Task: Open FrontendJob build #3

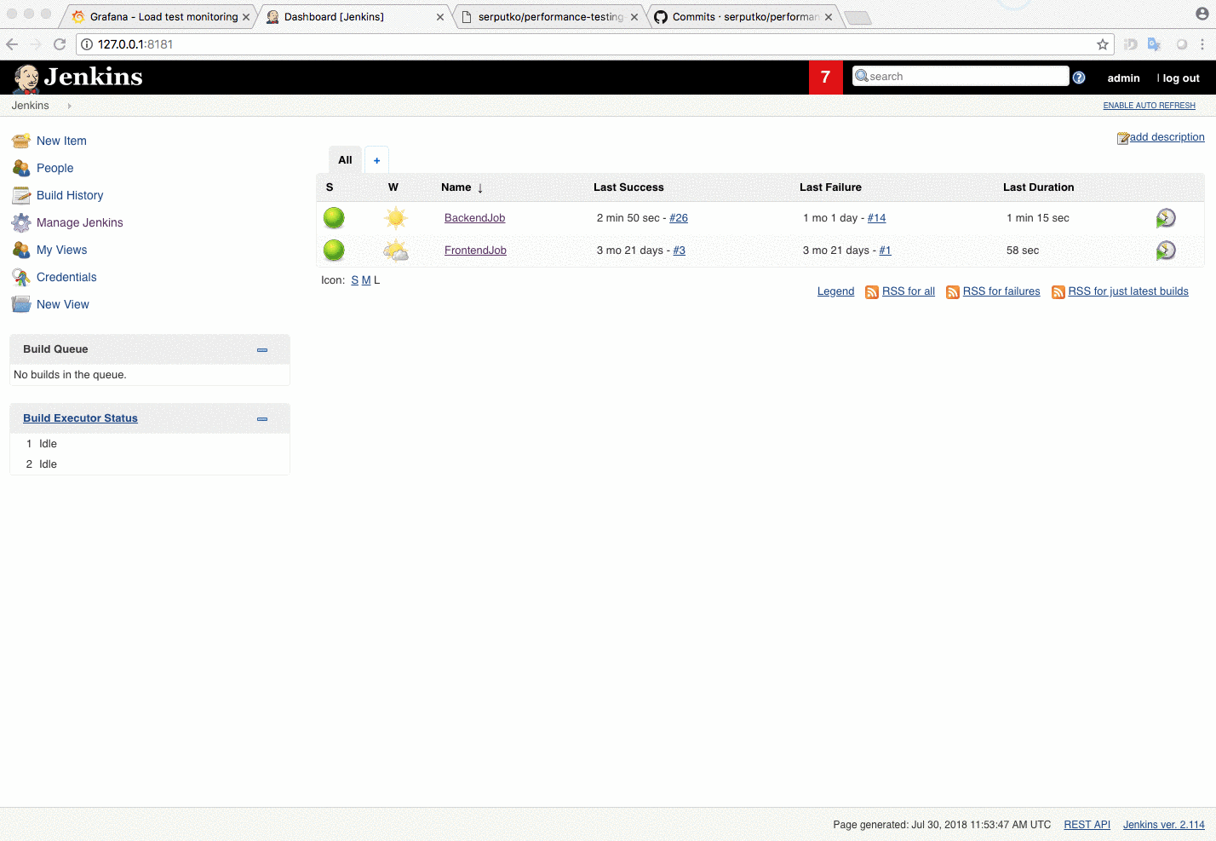Action: (x=680, y=251)
